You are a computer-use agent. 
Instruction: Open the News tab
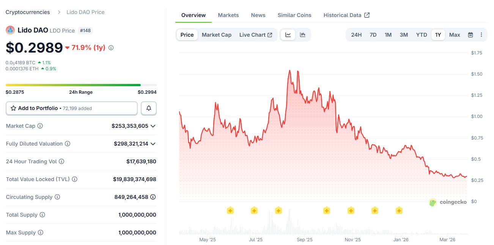coord(258,15)
